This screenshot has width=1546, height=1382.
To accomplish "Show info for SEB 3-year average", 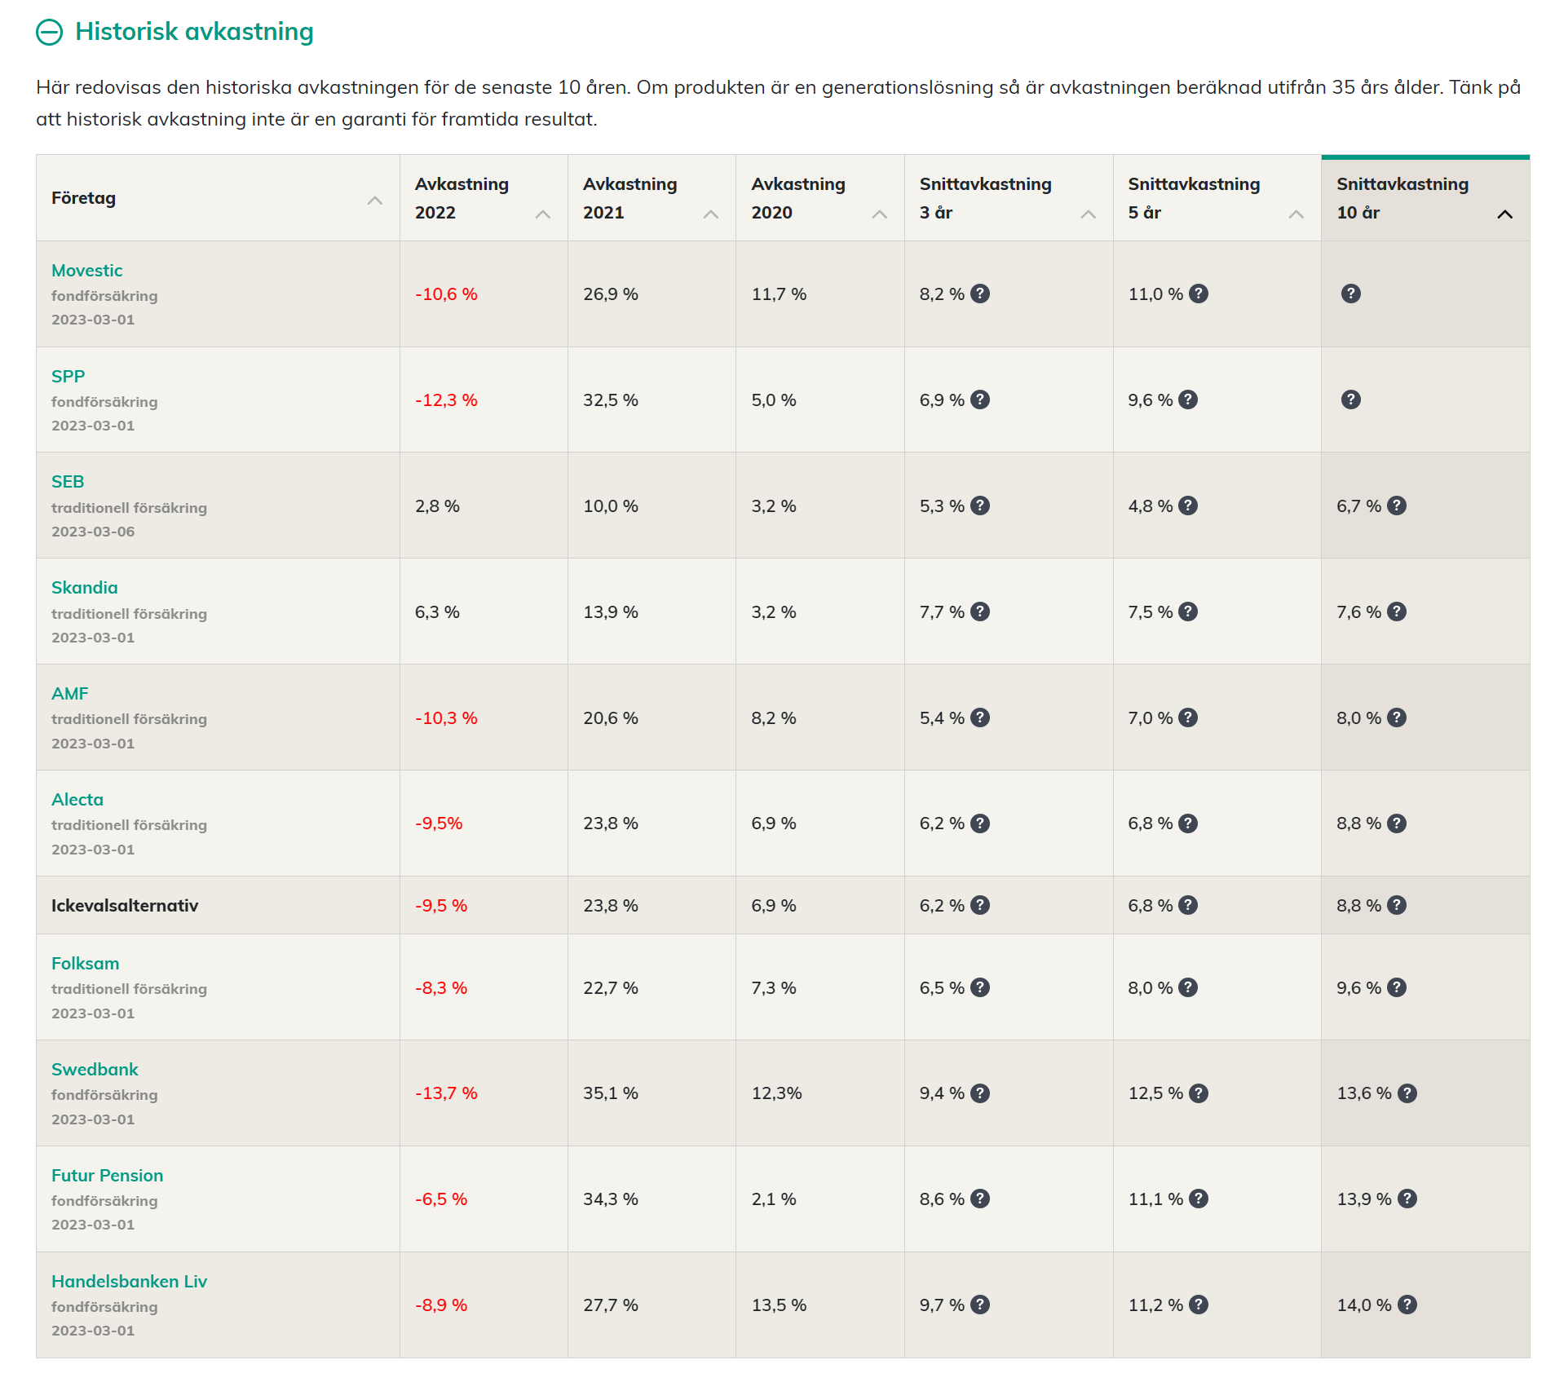I will pyautogui.click(x=980, y=506).
